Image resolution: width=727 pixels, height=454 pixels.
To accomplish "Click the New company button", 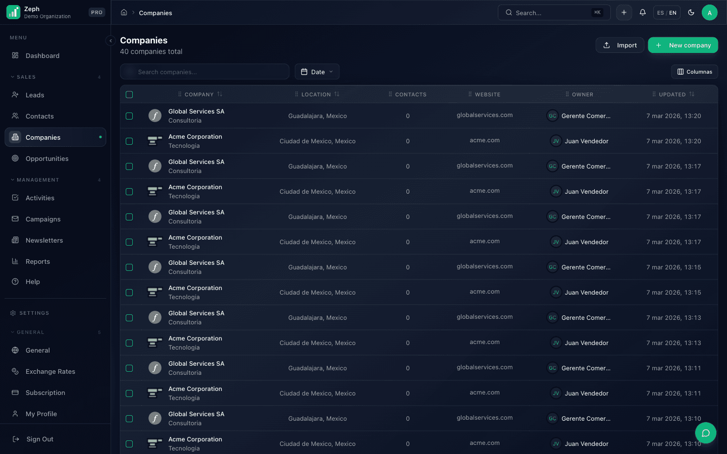I will [683, 45].
